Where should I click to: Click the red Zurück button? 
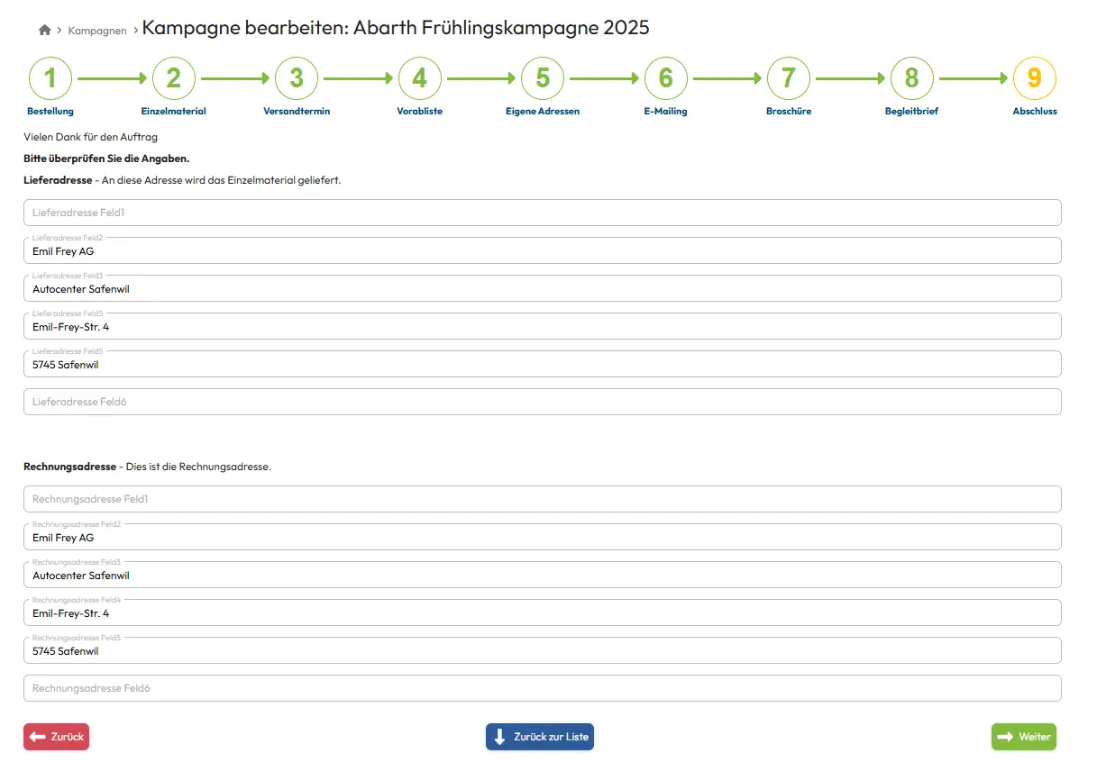tap(56, 737)
